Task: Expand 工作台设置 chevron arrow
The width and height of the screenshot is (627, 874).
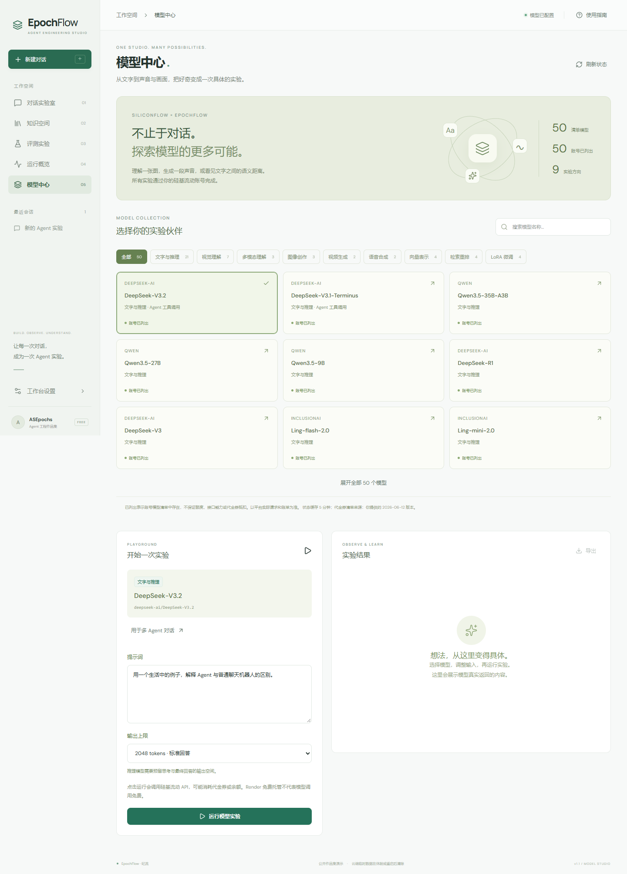Action: (x=83, y=391)
